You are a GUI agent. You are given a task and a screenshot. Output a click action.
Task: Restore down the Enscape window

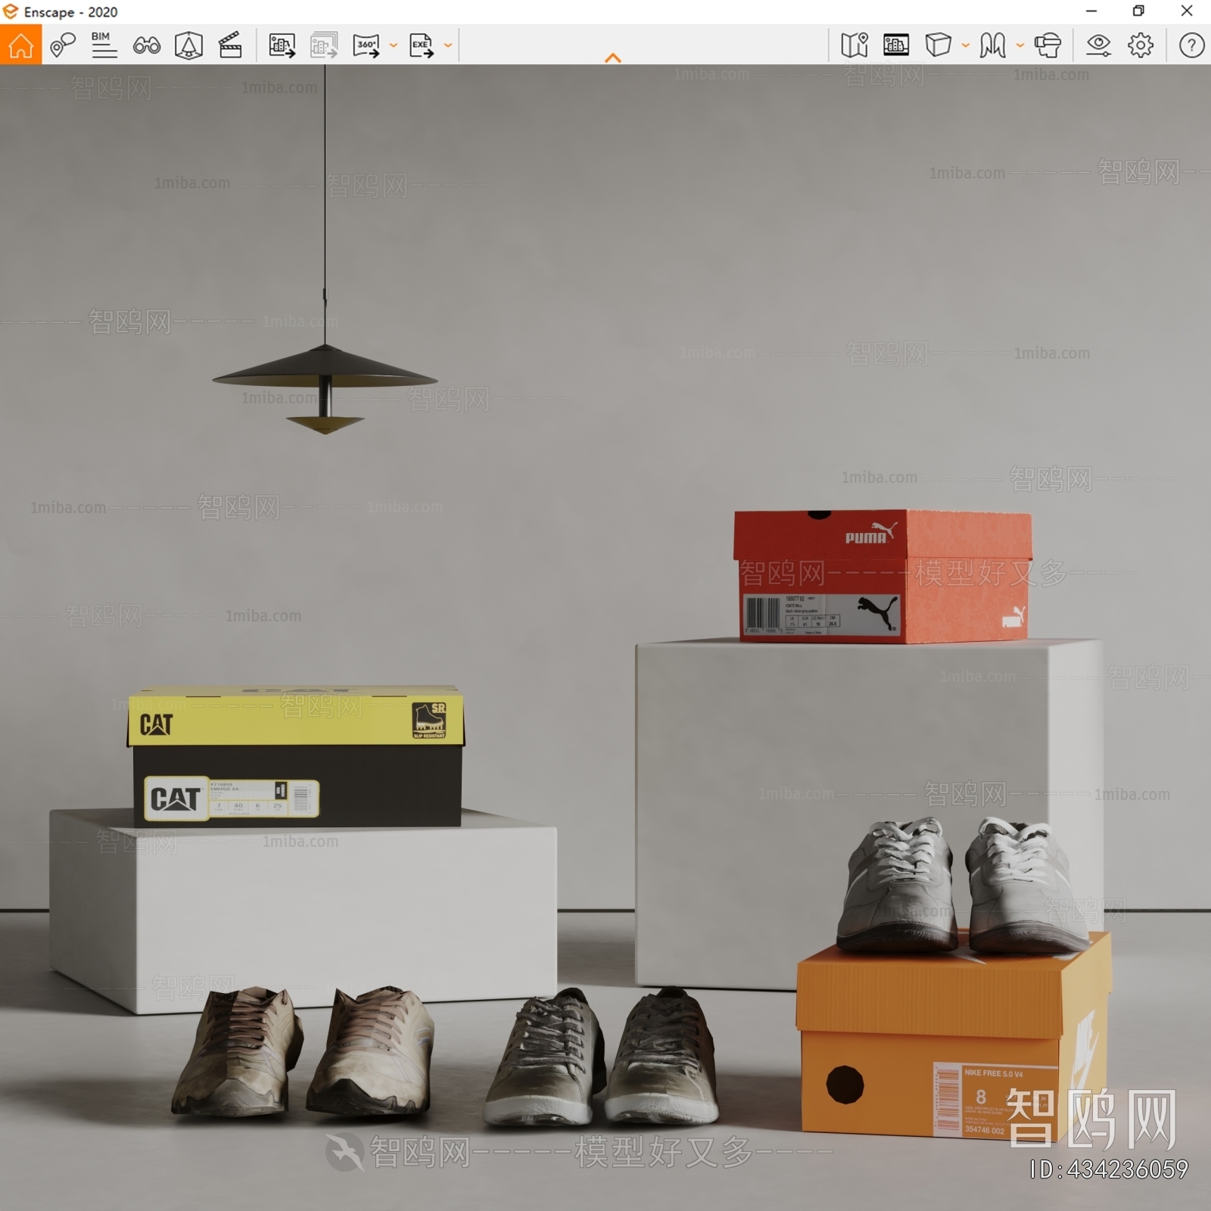click(1138, 11)
